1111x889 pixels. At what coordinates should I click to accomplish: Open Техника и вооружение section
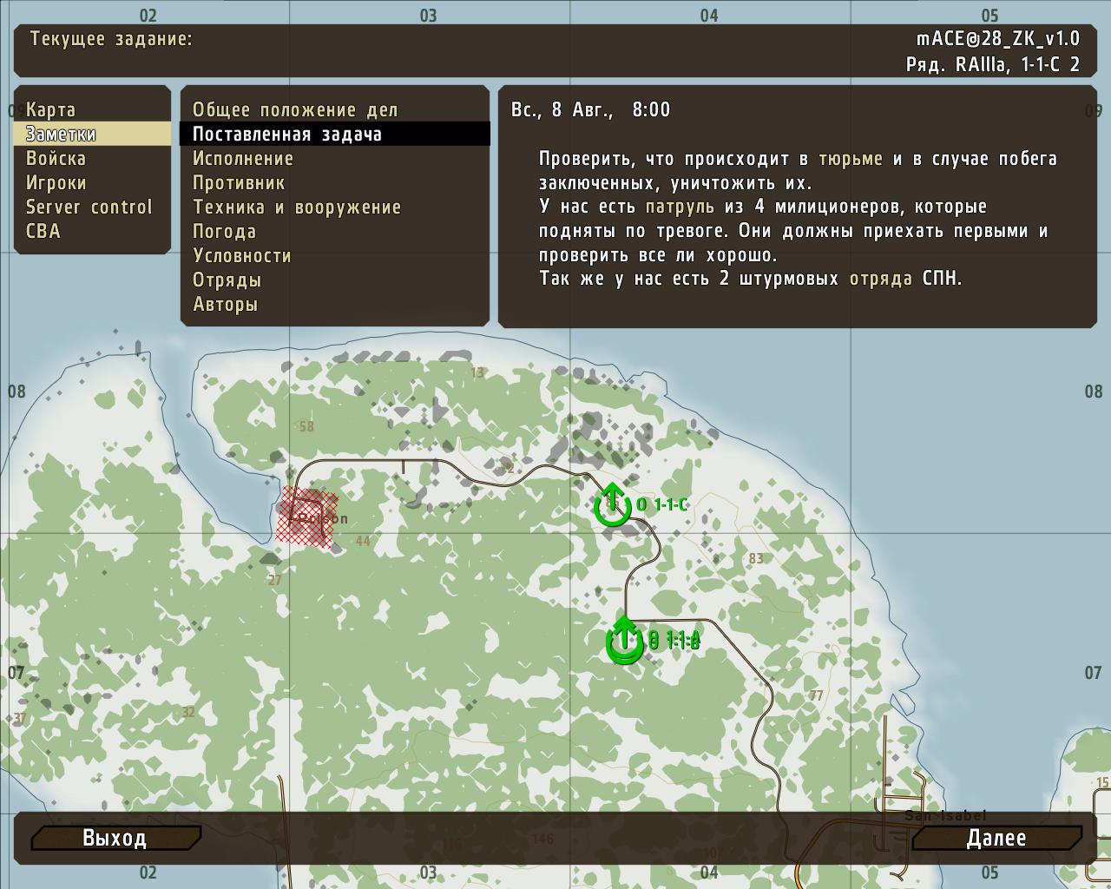tap(297, 207)
